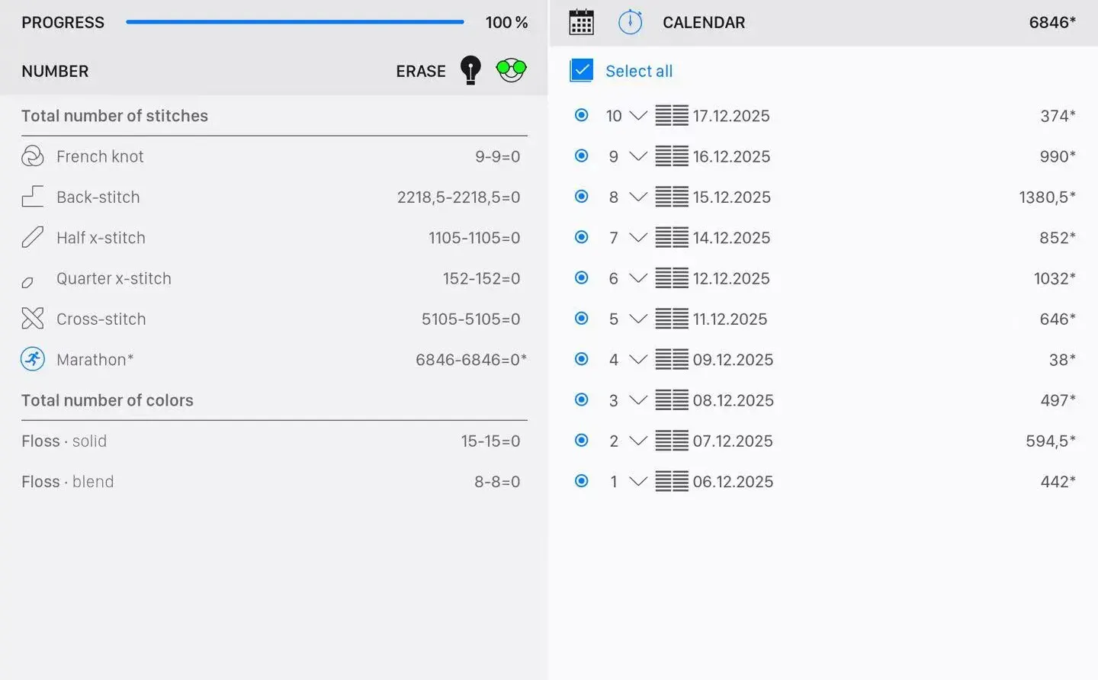The width and height of the screenshot is (1098, 680).
Task: Click the Select all label
Action: click(x=639, y=71)
